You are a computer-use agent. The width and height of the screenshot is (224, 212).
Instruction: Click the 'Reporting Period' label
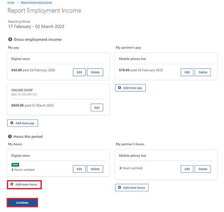tap(19, 22)
